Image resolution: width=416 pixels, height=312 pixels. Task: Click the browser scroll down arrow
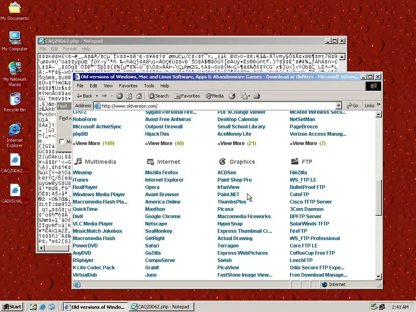[x=379, y=276]
